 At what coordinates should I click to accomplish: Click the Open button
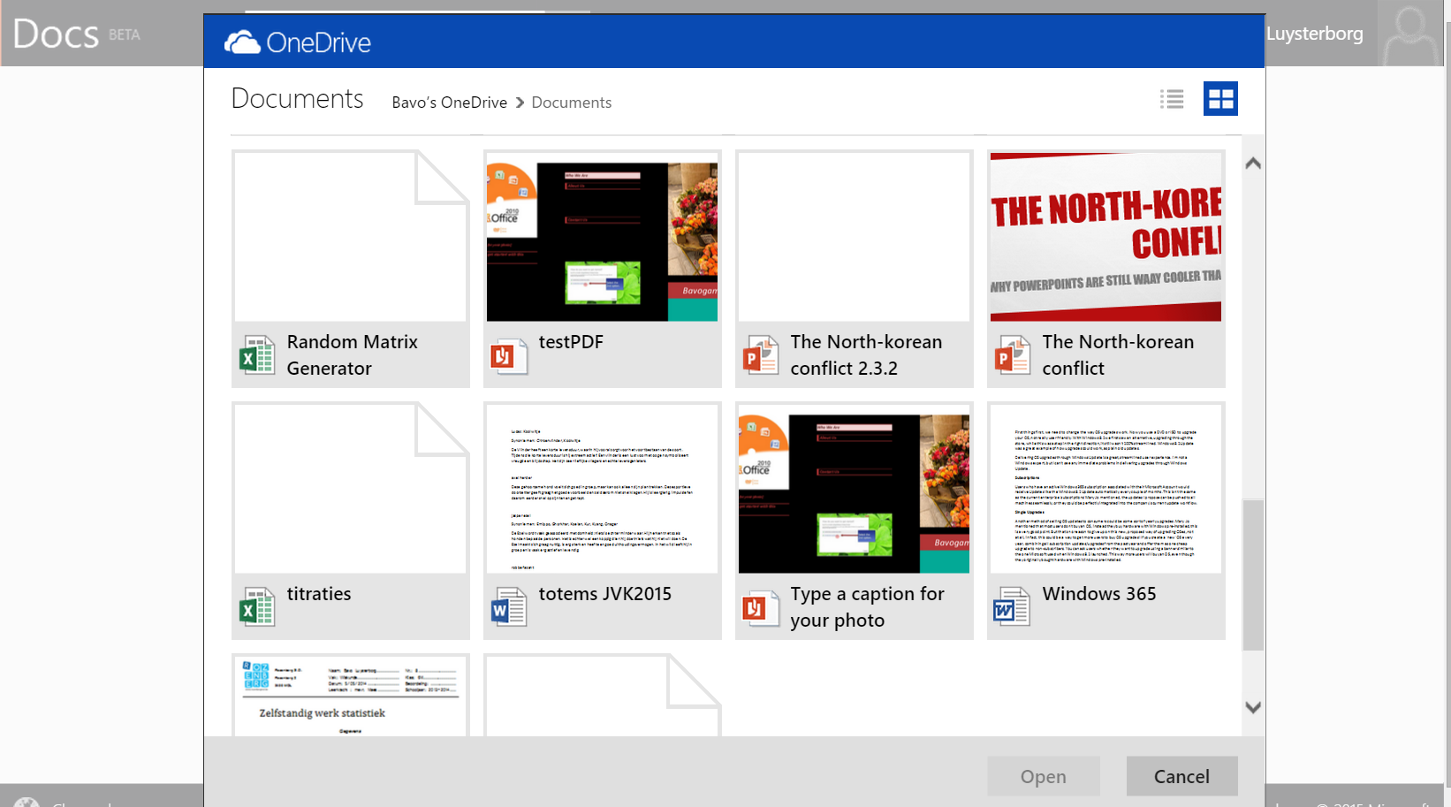[1044, 776]
